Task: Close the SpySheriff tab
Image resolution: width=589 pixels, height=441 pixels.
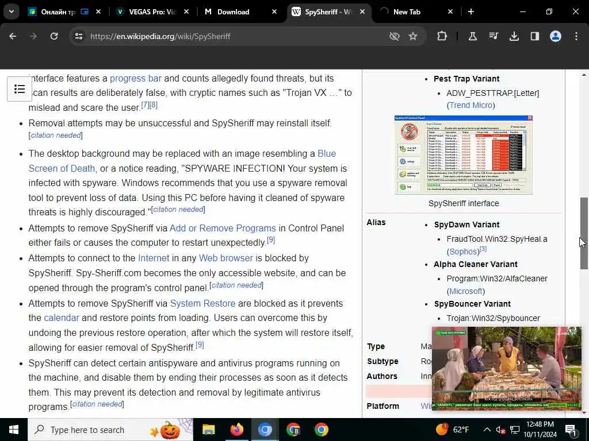Action: (362, 12)
